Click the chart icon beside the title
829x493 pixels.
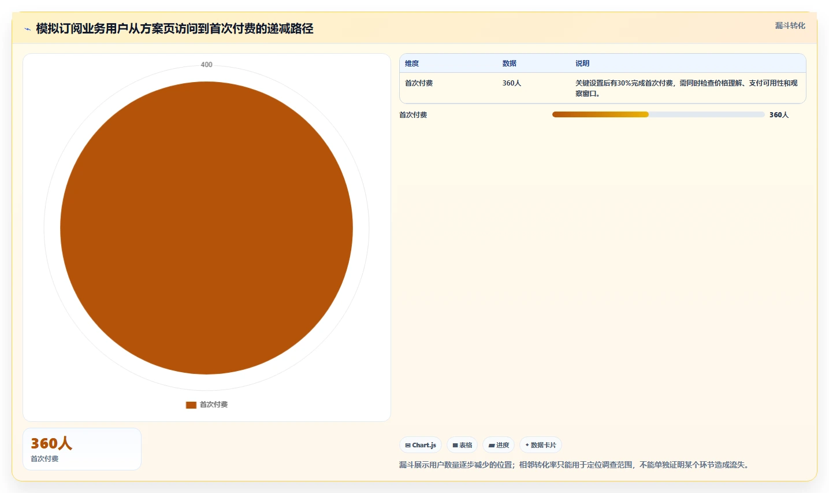click(x=27, y=29)
